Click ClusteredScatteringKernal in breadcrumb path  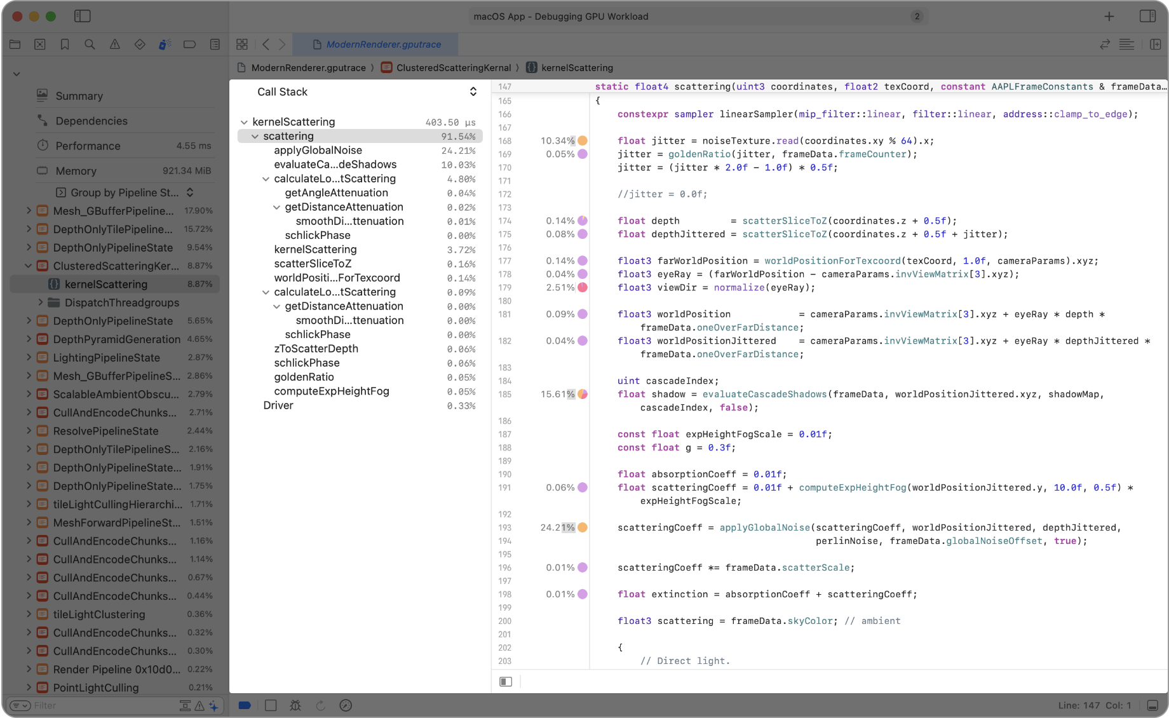click(x=453, y=68)
